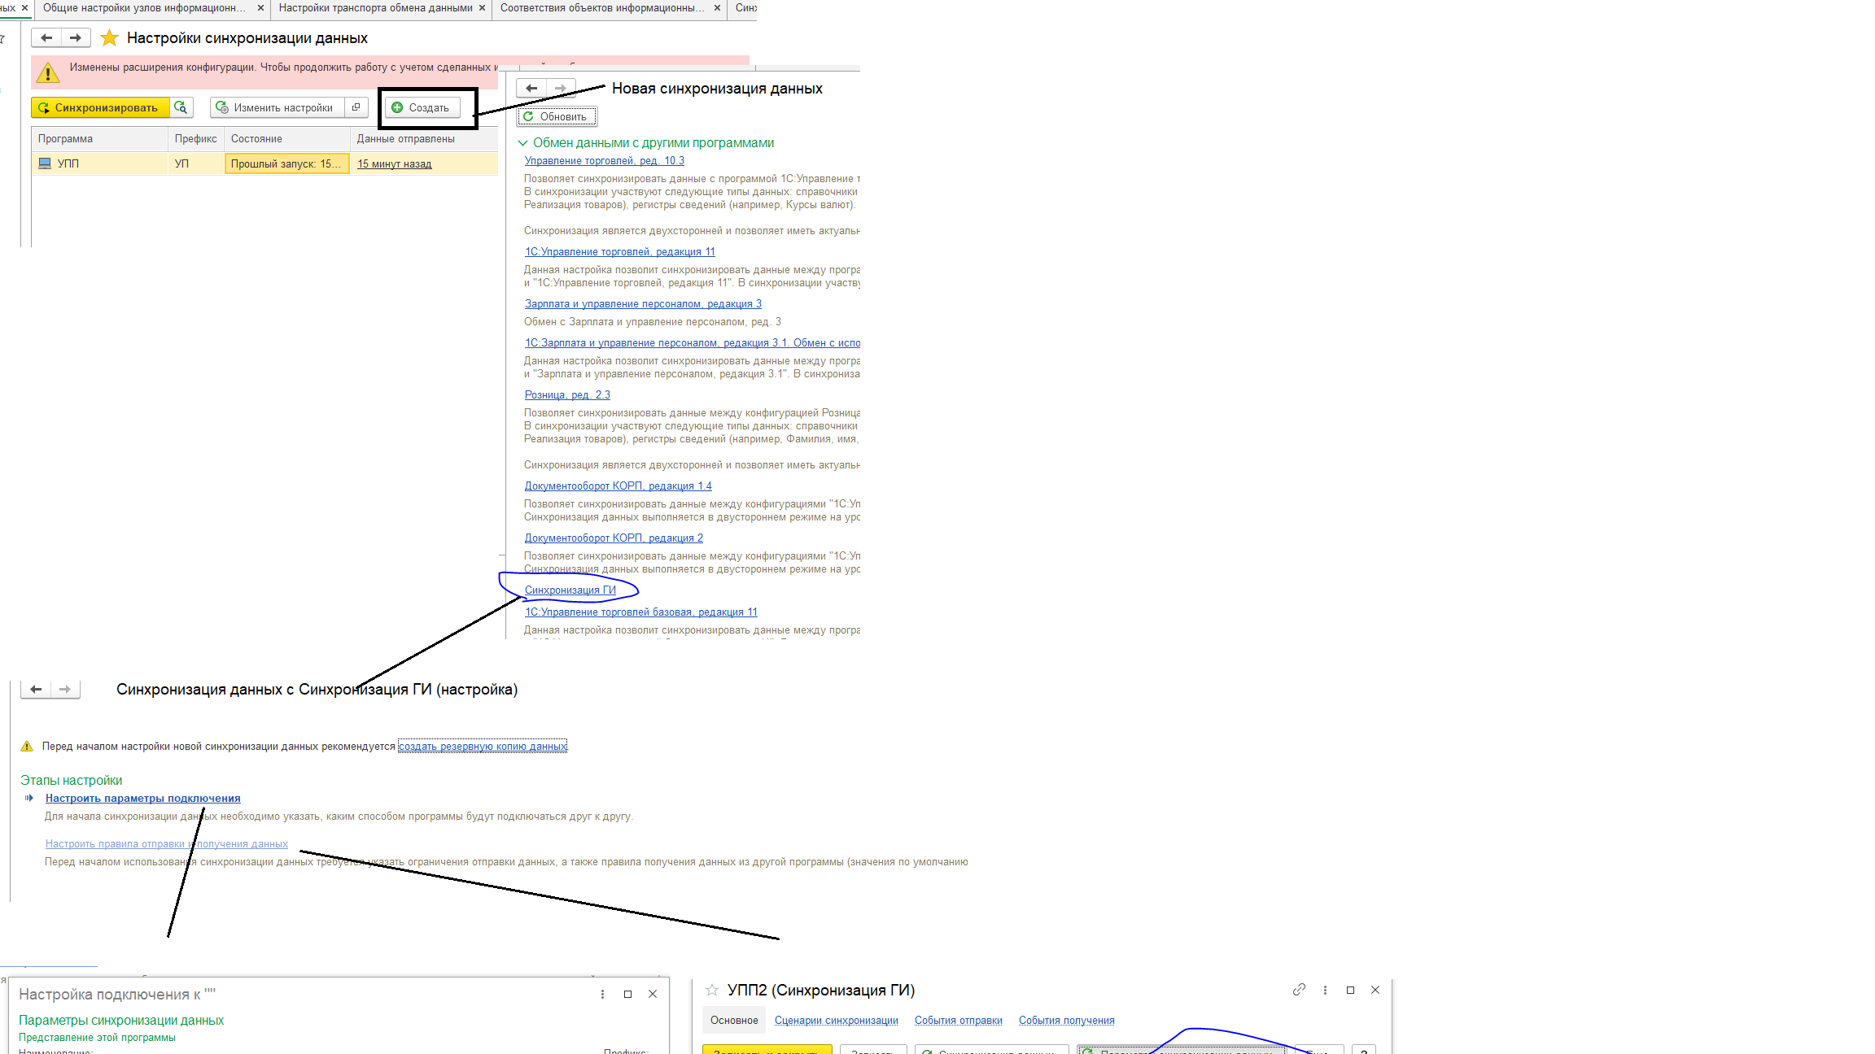The image size is (1875, 1054).
Task: Open the Синхронизация ГИ link
Action: [x=570, y=590]
